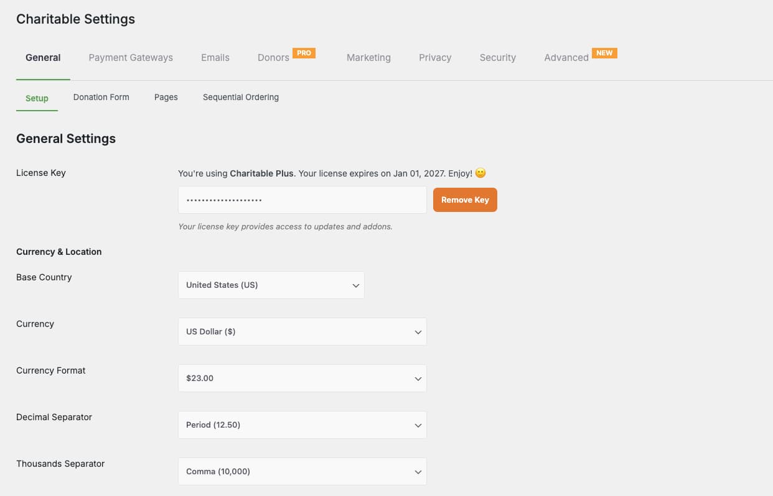Viewport: 773px width, 496px height.
Task: Switch to the Advanced tab
Action: [566, 57]
